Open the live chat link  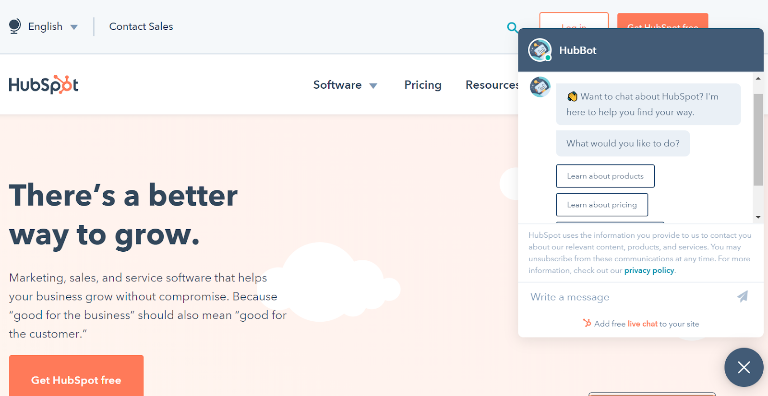(x=642, y=324)
